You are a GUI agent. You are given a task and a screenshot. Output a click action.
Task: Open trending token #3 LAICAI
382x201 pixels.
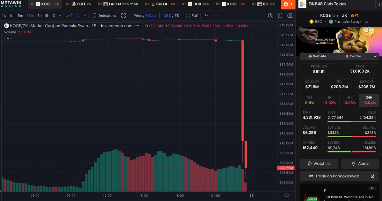[118, 4]
